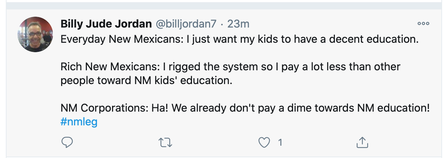Viewport: 445px width, 158px height.
Task: View the like count of 1
Action: click(x=280, y=143)
